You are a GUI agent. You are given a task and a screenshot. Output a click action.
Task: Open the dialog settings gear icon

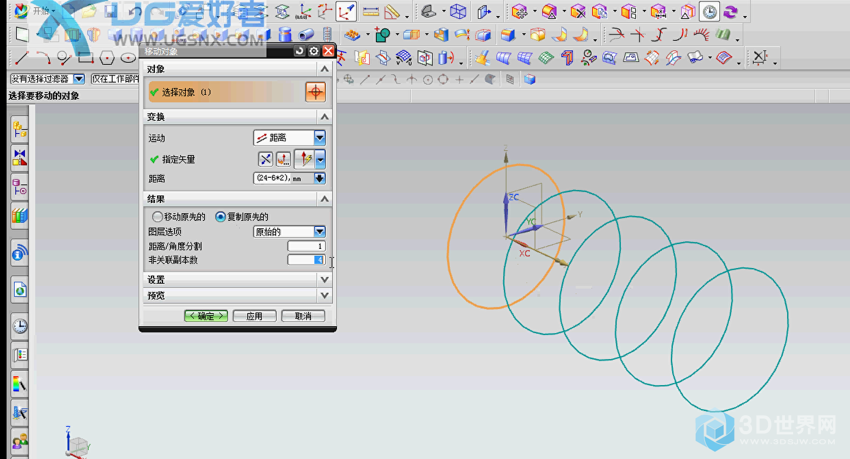click(x=313, y=51)
